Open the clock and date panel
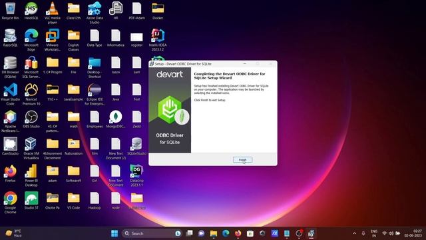 413,233
